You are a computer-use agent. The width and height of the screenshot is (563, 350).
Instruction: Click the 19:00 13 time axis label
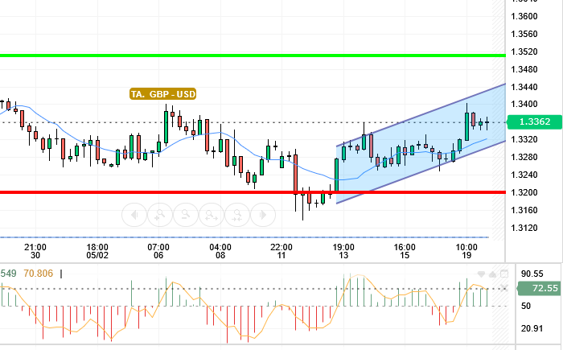(x=343, y=251)
